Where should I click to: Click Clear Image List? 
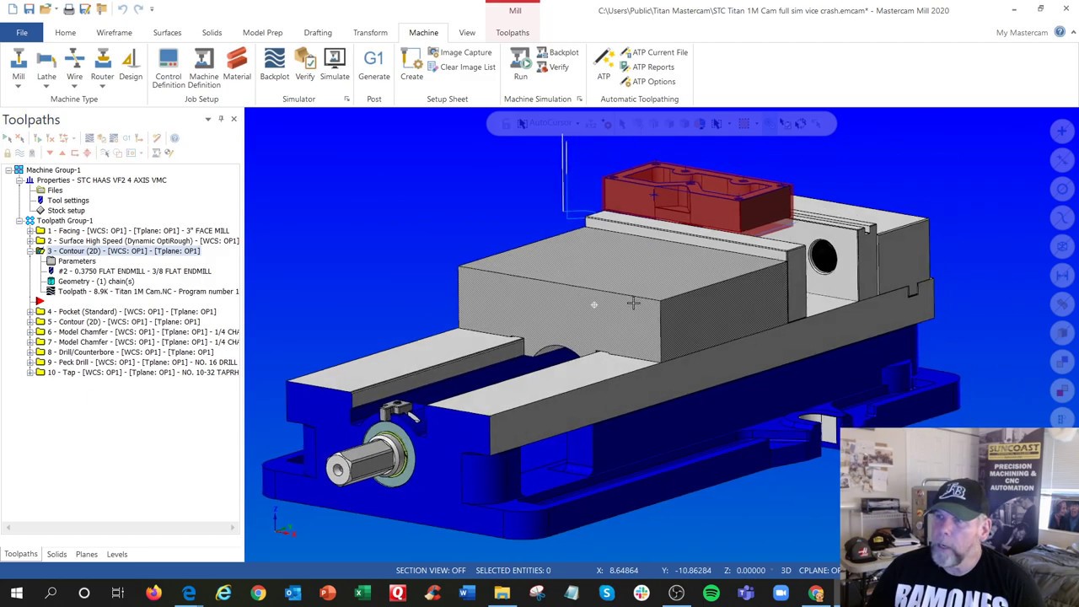461,67
